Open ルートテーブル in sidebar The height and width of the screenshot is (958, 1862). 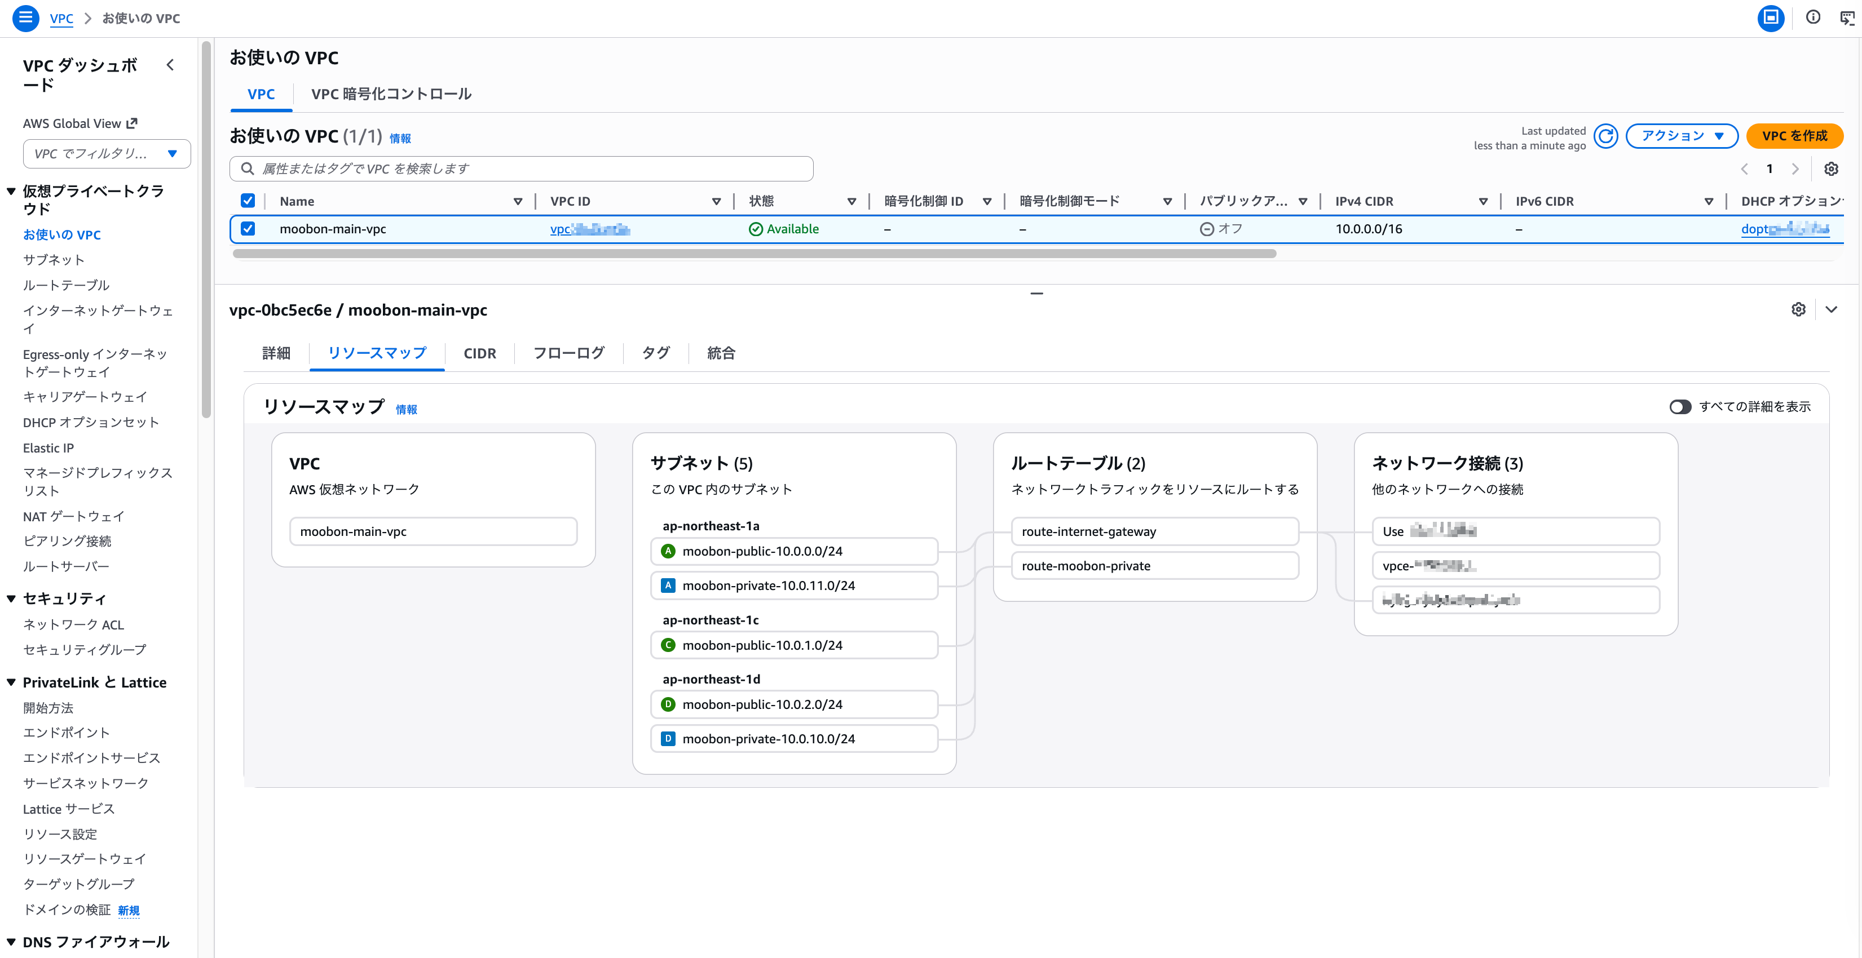(x=66, y=285)
